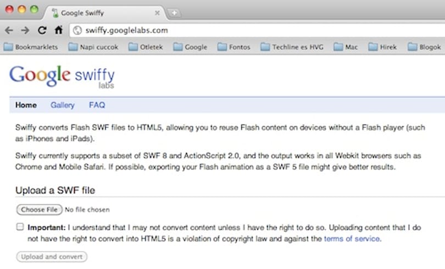Open the FAQ navigation tab
The width and height of the screenshot is (445, 269).
point(97,105)
